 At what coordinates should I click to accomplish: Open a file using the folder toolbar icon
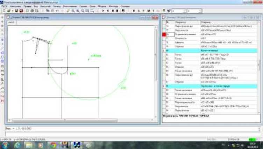9,11
